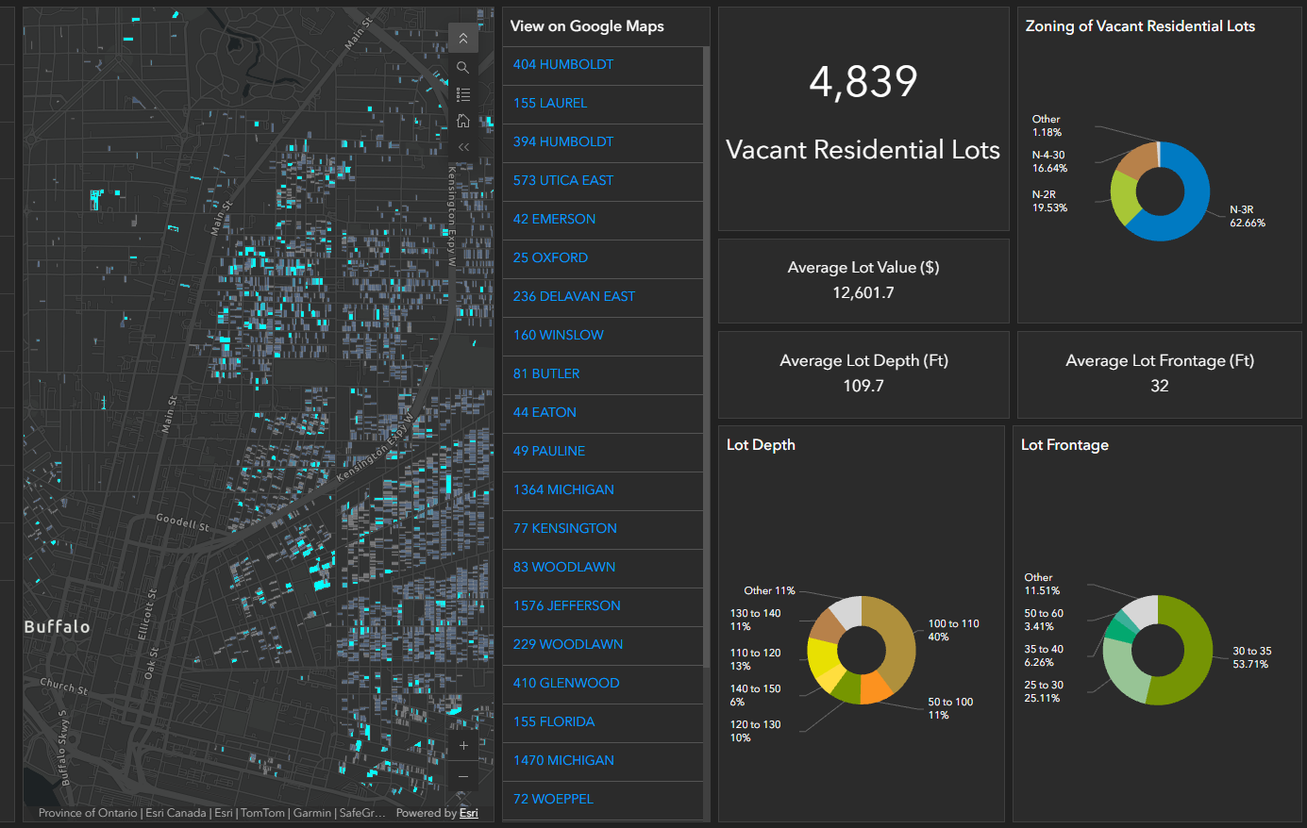This screenshot has height=828, width=1307.
Task: Collapse the map toolbar with left double chevrons
Action: [x=463, y=147]
